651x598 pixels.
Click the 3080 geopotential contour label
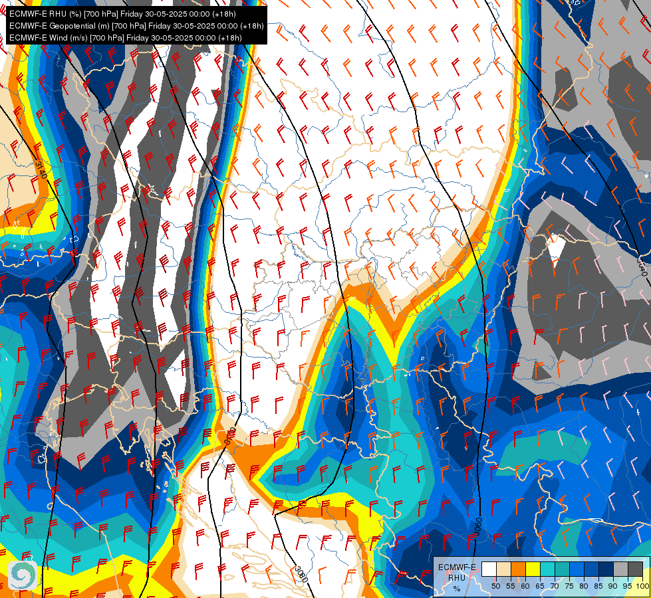tap(301, 574)
